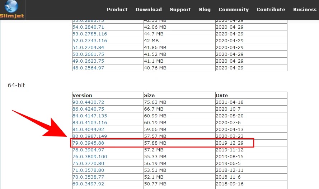319x189 pixels.
Task: Select the 60.99 MB size cell
Action: [x=179, y=116]
